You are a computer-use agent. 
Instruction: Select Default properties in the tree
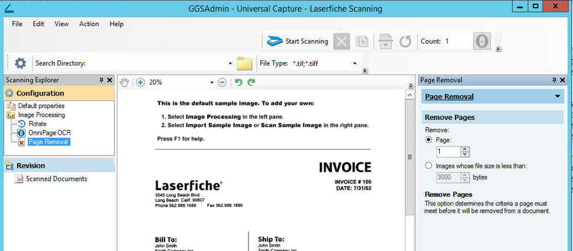(x=41, y=106)
